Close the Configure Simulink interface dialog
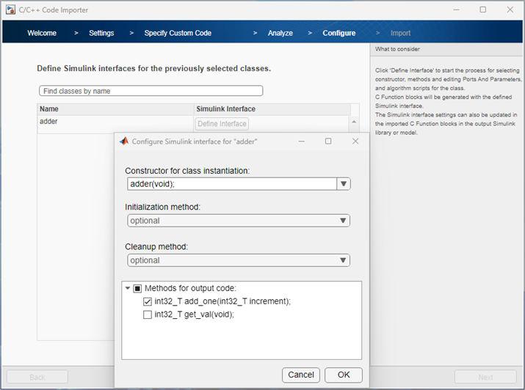525x390 pixels. (355, 141)
